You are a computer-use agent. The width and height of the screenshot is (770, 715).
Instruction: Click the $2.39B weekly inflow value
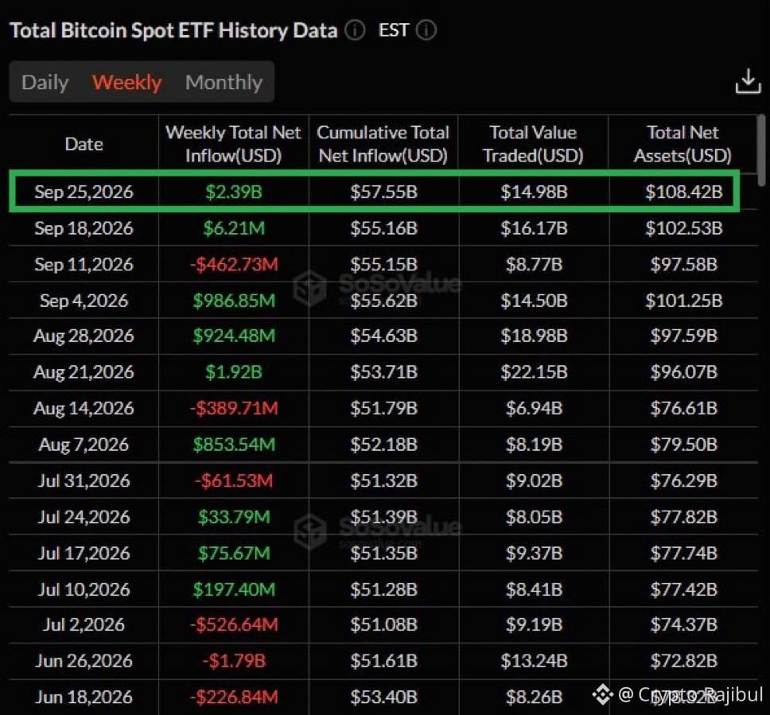tap(233, 192)
